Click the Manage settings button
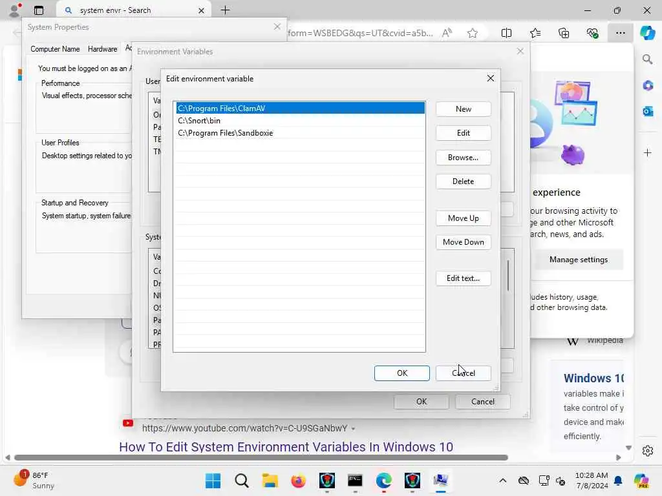The width and height of the screenshot is (662, 496). point(579,260)
